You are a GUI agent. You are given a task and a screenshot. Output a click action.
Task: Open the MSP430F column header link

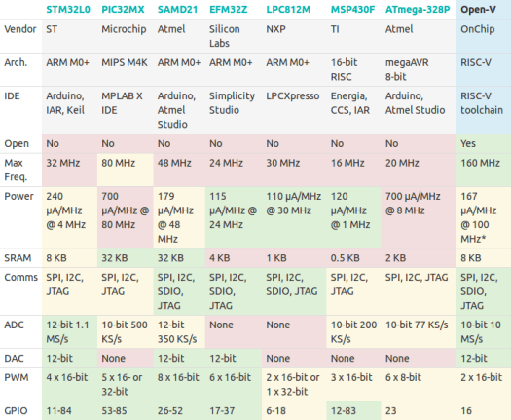pos(353,9)
